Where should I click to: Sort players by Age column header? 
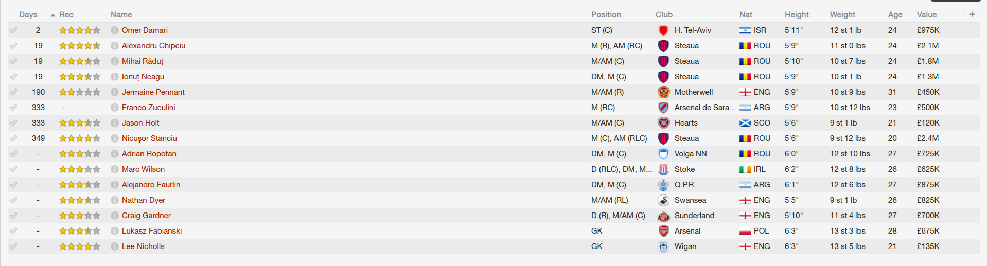[x=895, y=15]
